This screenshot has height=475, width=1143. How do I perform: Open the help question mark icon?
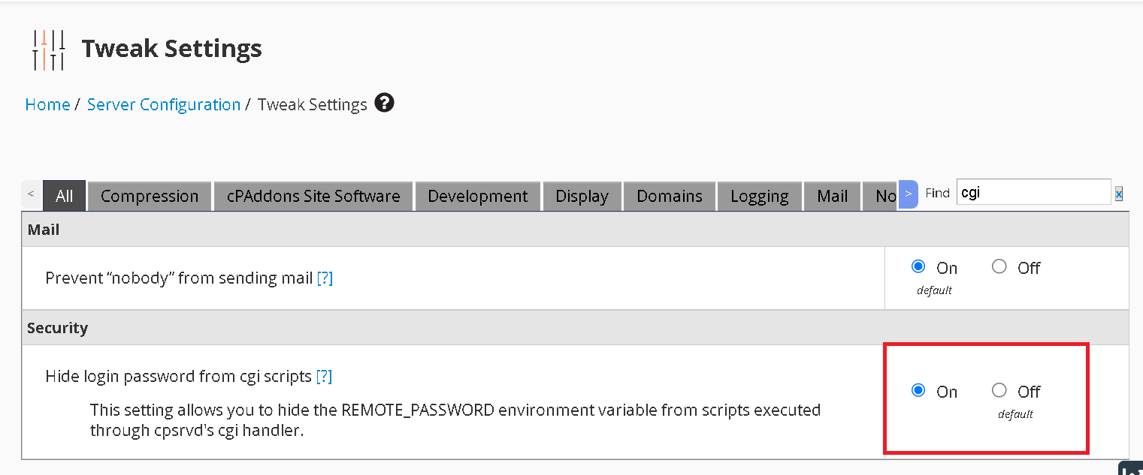pos(384,104)
